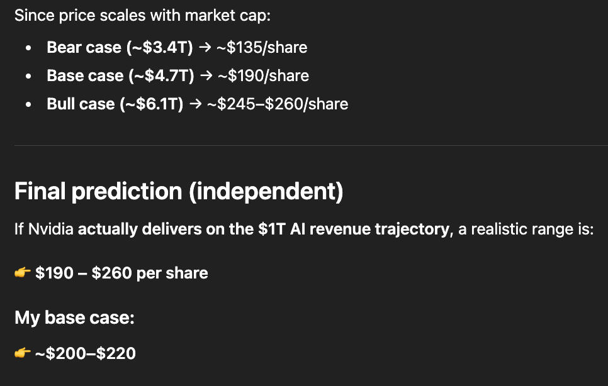Screen dimensions: 608x386
Task: Click the pointing hand emoji before $190 – $260
Action: [x=23, y=273]
